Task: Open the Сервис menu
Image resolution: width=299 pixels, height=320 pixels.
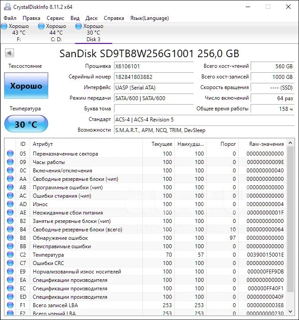Action: point(55,18)
